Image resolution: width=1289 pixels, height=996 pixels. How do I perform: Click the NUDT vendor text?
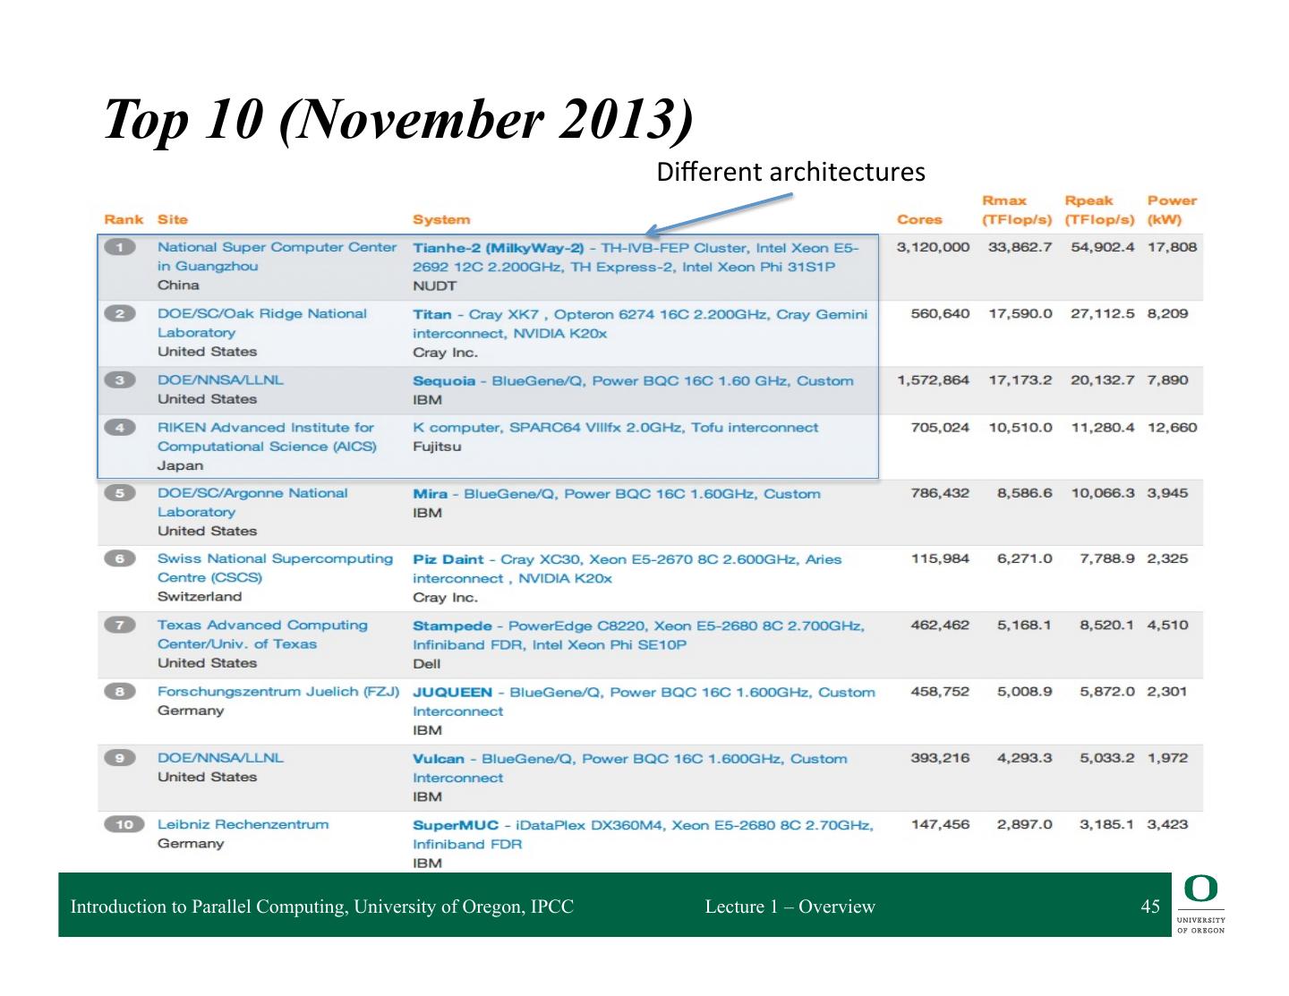point(434,285)
